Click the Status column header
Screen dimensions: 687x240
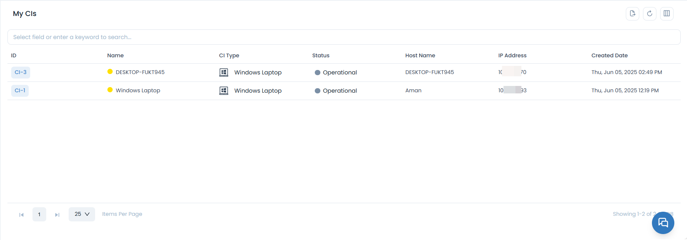point(321,55)
